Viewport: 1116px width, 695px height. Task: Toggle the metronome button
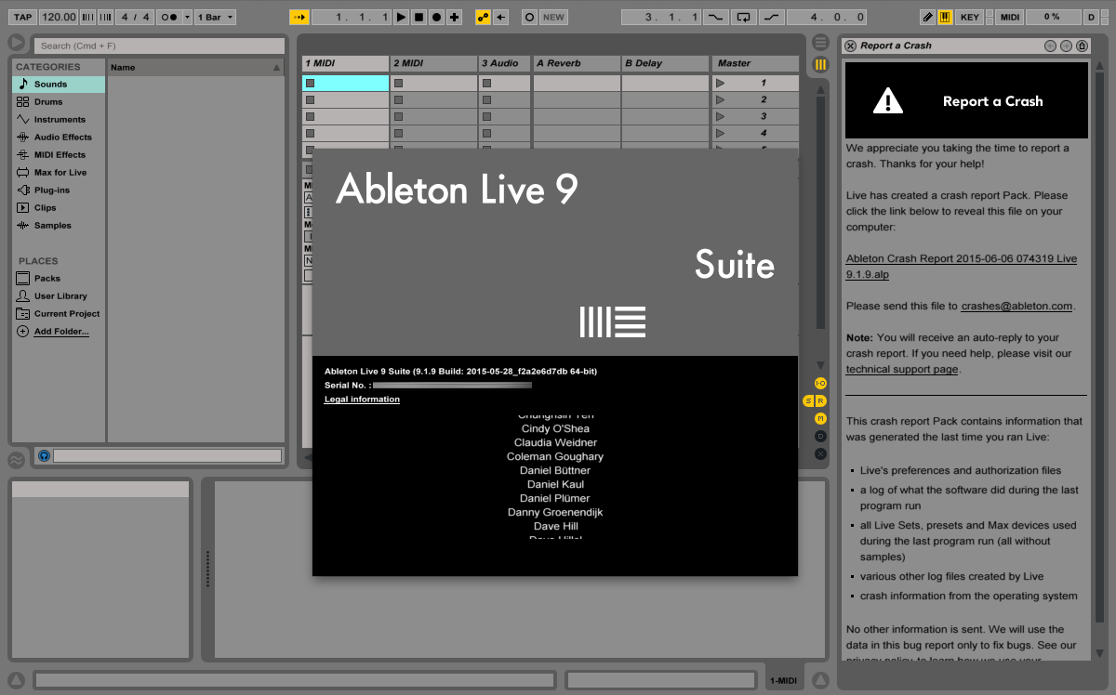pos(168,17)
